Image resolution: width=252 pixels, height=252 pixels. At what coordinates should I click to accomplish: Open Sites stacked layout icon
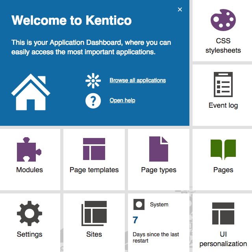[94, 213]
